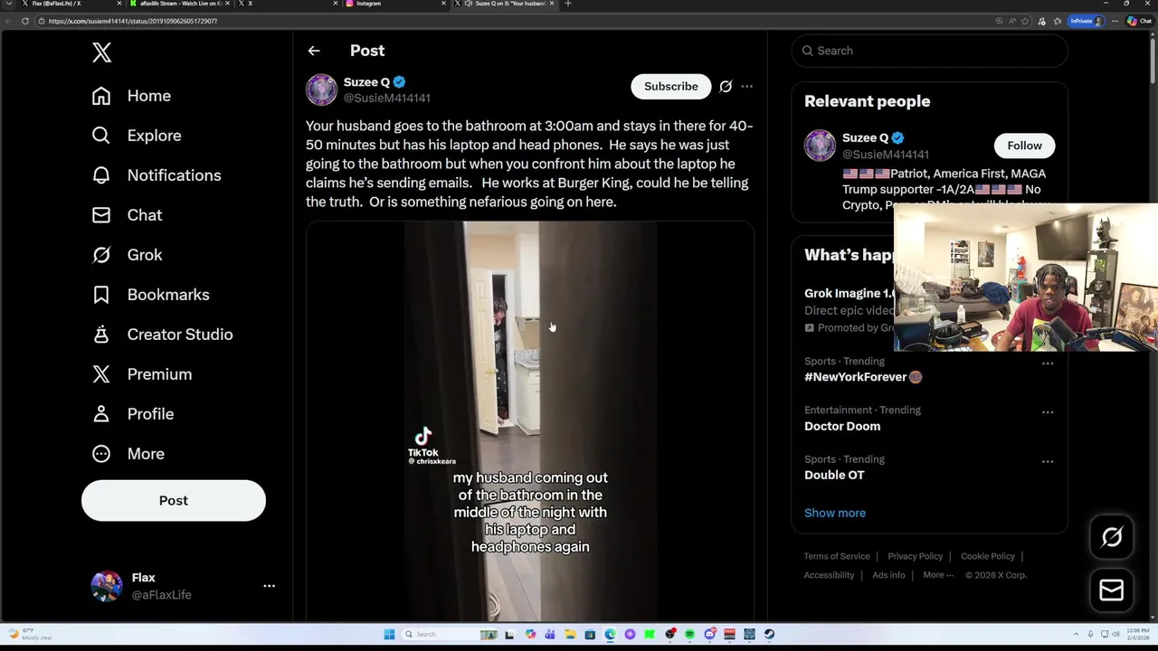Screen dimensions: 1158x651
Task: Open Profile from the sidebar
Action: tap(132, 414)
